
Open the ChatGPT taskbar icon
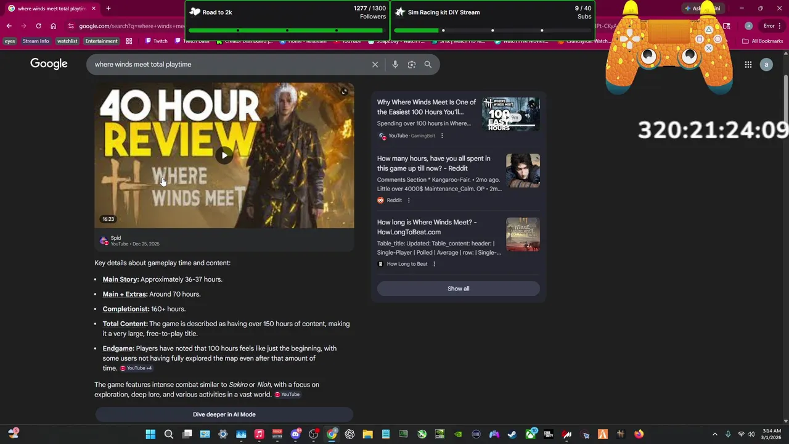point(350,434)
